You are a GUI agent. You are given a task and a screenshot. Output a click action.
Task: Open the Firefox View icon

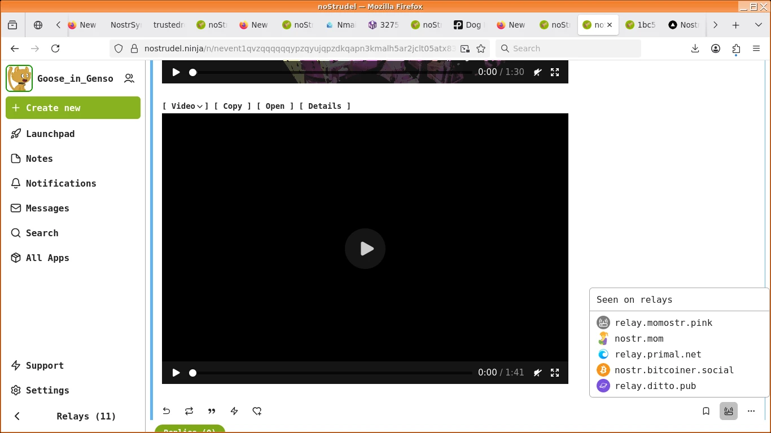(12, 25)
